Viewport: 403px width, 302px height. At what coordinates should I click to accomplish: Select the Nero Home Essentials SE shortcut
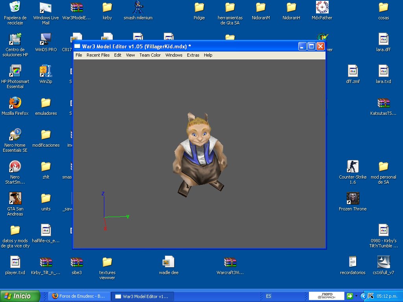click(15, 140)
